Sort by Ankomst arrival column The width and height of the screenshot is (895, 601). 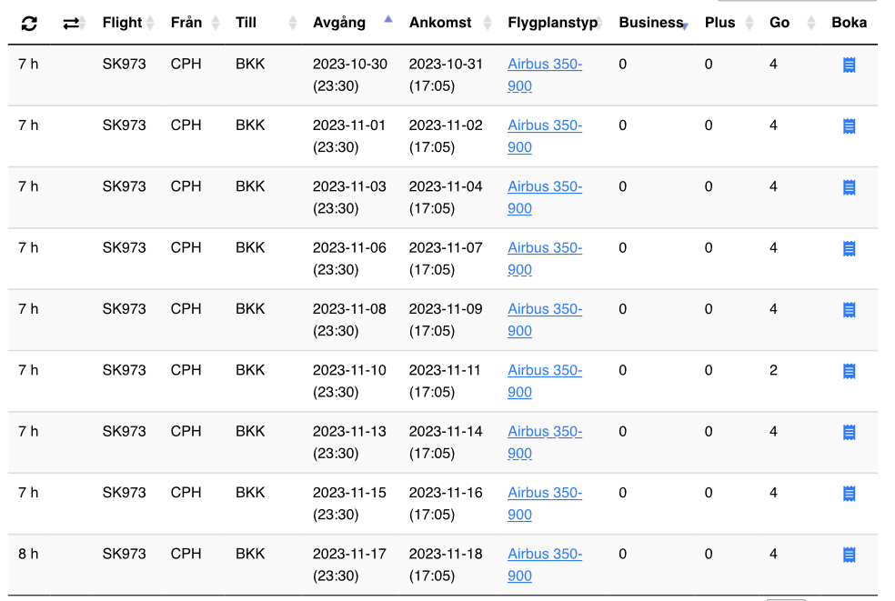coord(440,23)
